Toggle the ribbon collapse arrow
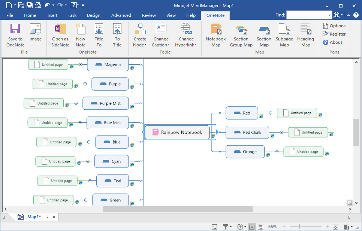Screen dimensions: 362x231 coord(349,15)
